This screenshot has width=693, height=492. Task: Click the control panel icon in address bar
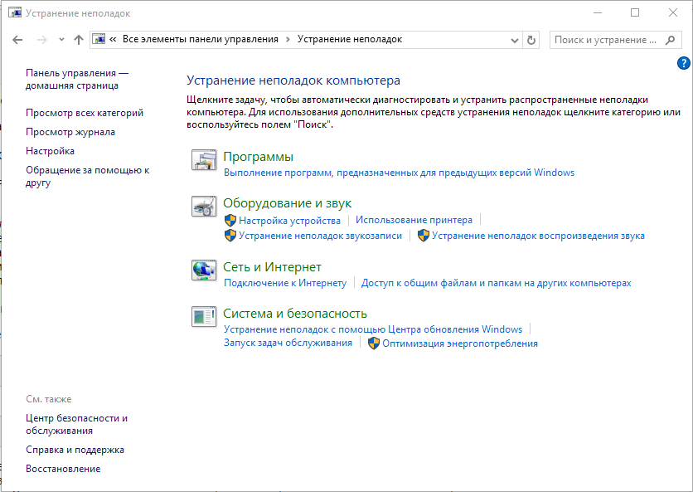coord(99,39)
